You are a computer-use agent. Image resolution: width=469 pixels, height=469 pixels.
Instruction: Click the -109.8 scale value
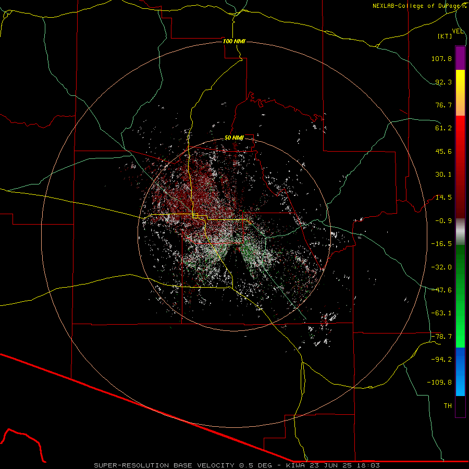pos(439,382)
